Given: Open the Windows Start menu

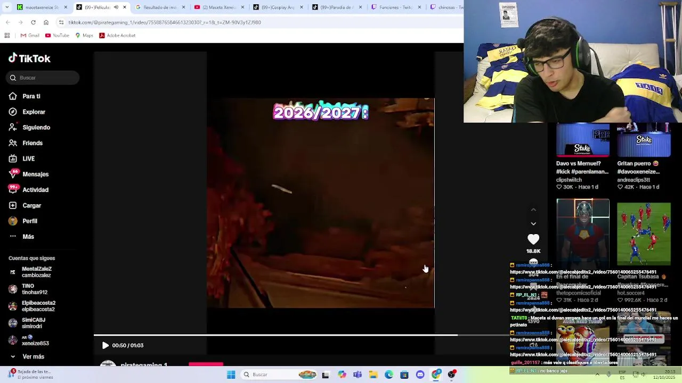Looking at the screenshot, I should [231, 374].
